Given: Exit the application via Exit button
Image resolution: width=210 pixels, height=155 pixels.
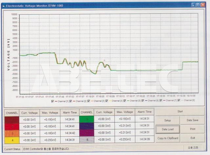Looking at the screenshot, I should 193,138.
